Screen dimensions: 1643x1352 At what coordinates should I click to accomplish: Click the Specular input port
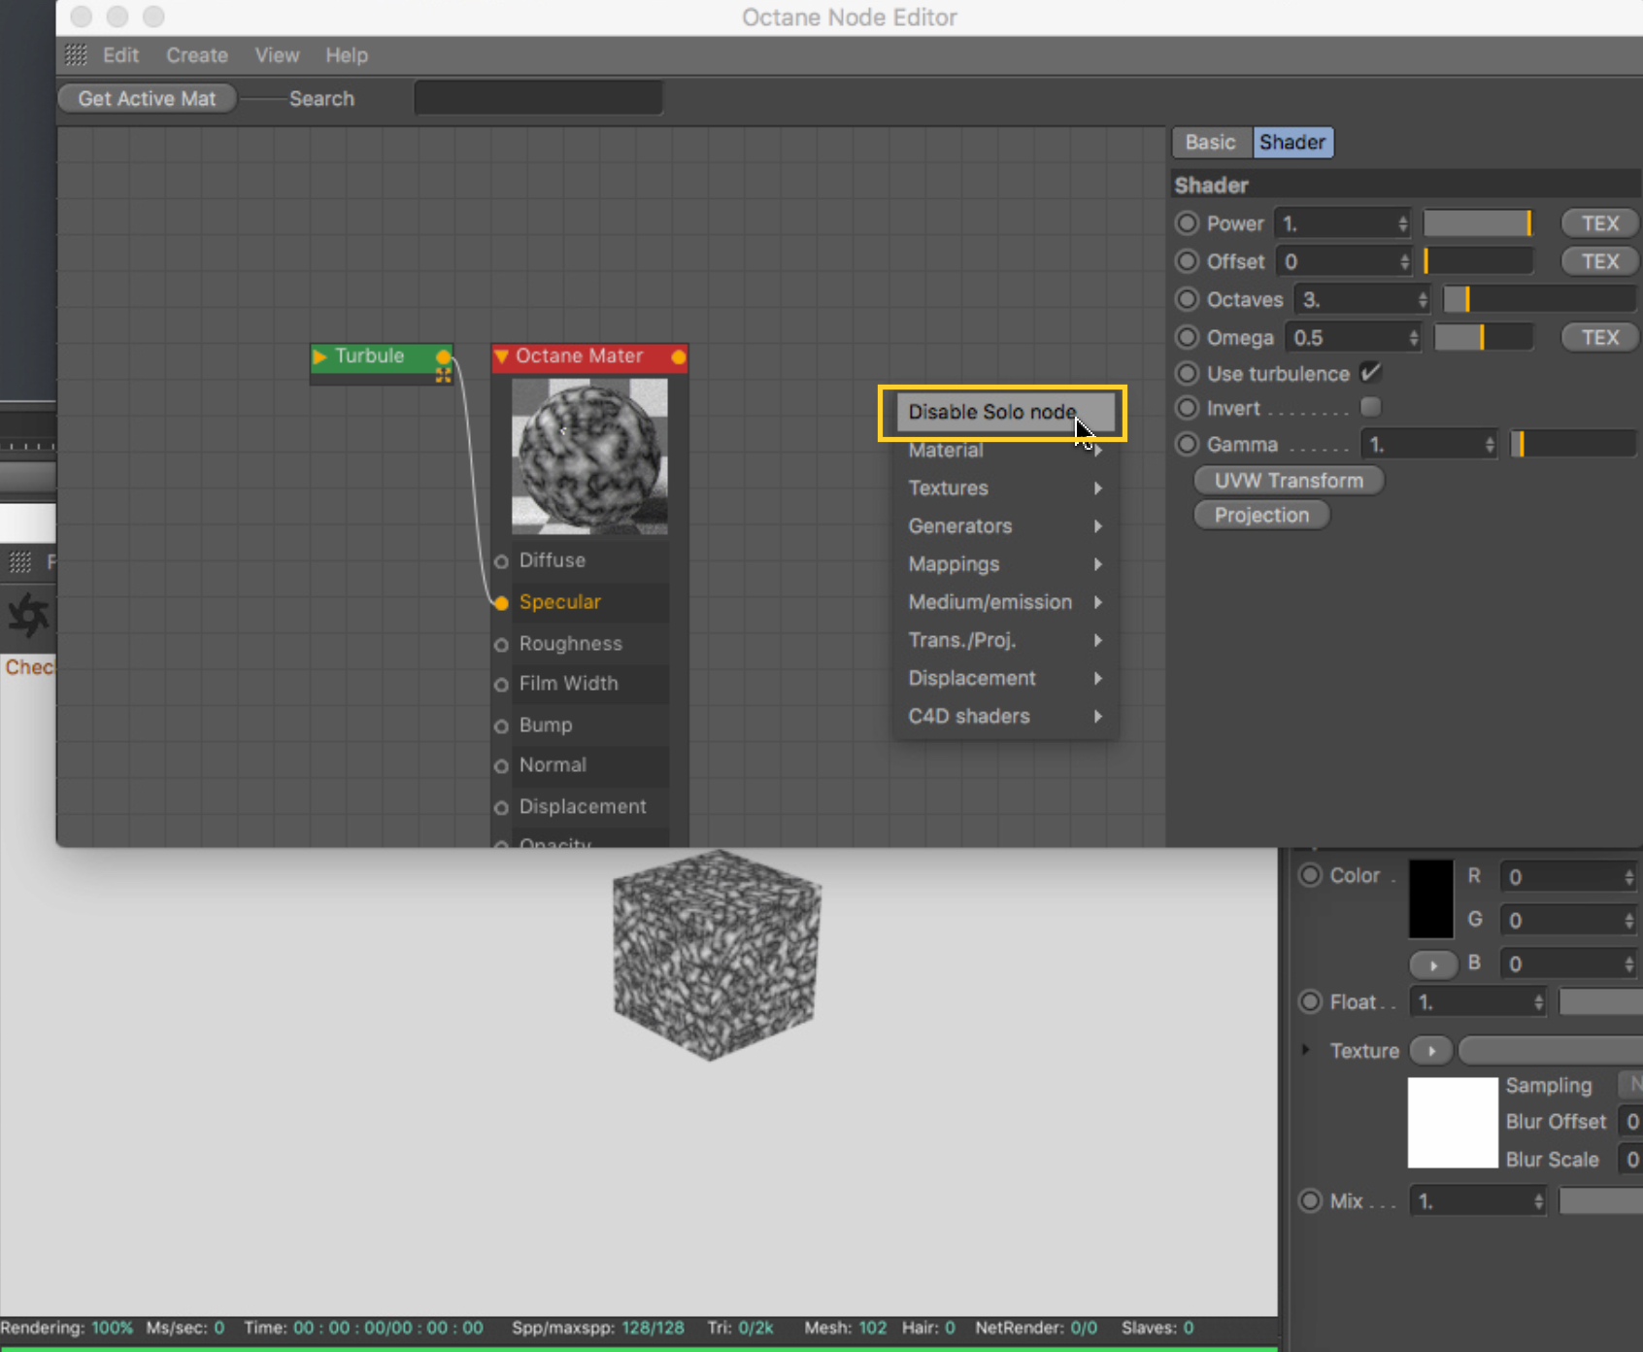[x=501, y=603]
